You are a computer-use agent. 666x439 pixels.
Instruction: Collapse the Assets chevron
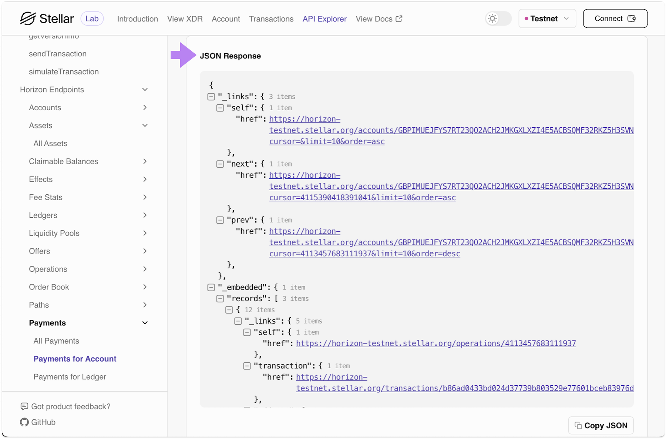click(145, 125)
